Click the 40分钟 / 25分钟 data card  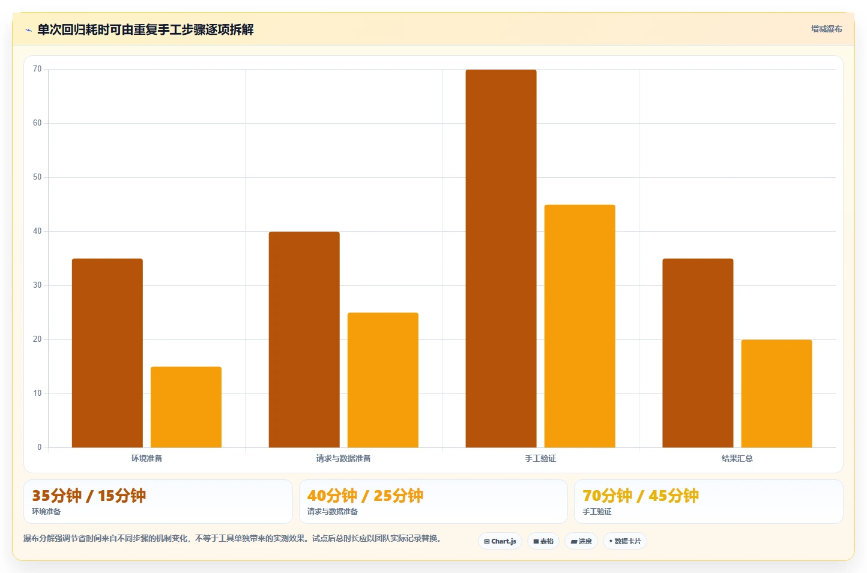[x=433, y=502]
